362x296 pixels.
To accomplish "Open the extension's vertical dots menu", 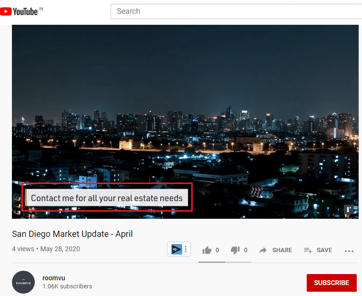I will click(186, 249).
